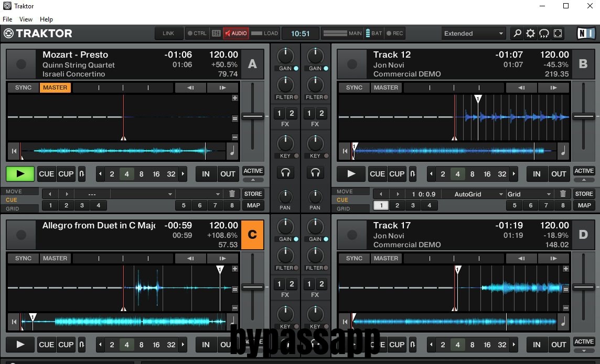Select loop size 16 on Deck A
This screenshot has width=600, height=364.
(156, 174)
